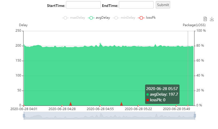Click tooltip line avgDelay: 197.7
This screenshot has height=129, width=218.
tap(162, 94)
